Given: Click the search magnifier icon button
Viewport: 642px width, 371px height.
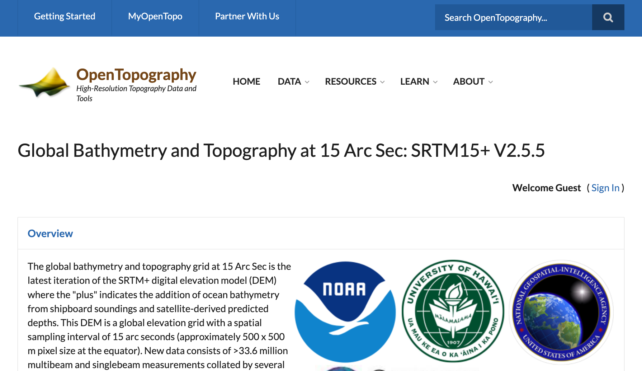Looking at the screenshot, I should click(608, 17).
